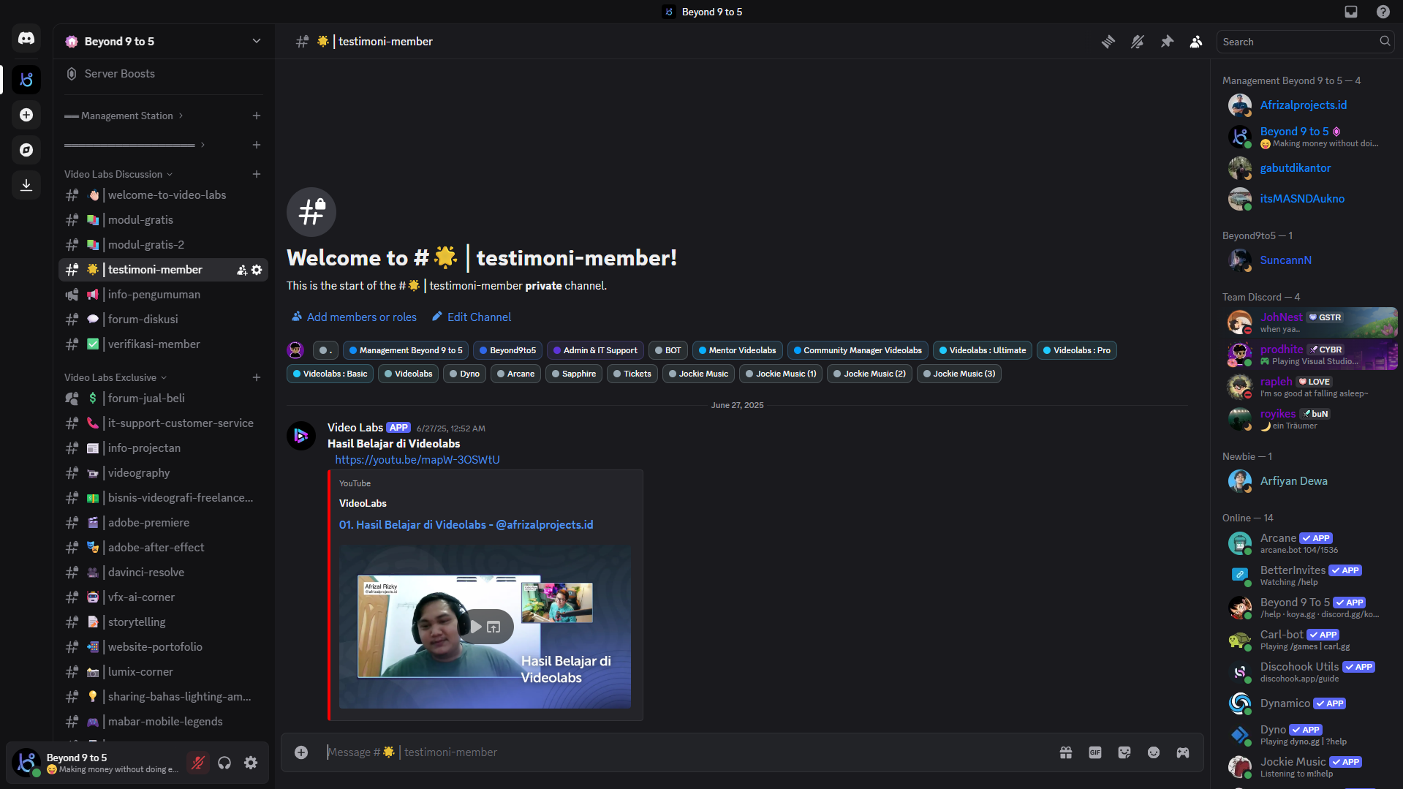
Task: Open the forum-diskusi channel
Action: 163,320
